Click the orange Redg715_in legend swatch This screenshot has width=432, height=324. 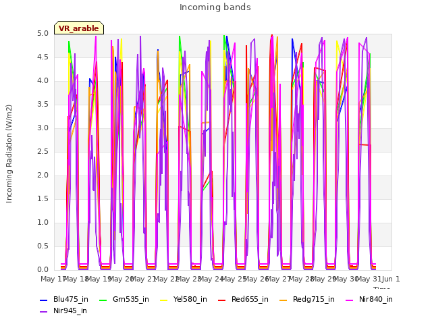pos(283,300)
